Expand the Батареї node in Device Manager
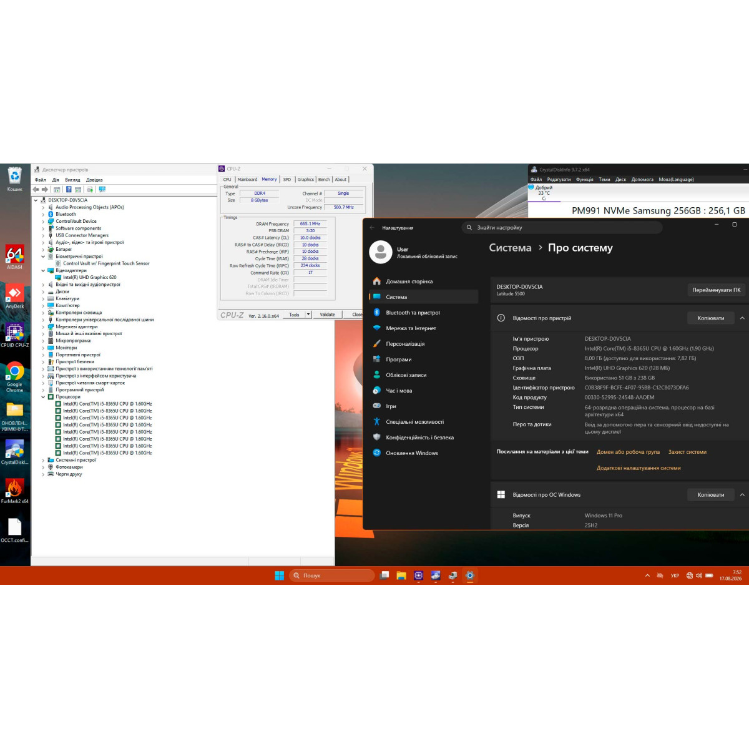The height and width of the screenshot is (749, 749). coord(43,250)
